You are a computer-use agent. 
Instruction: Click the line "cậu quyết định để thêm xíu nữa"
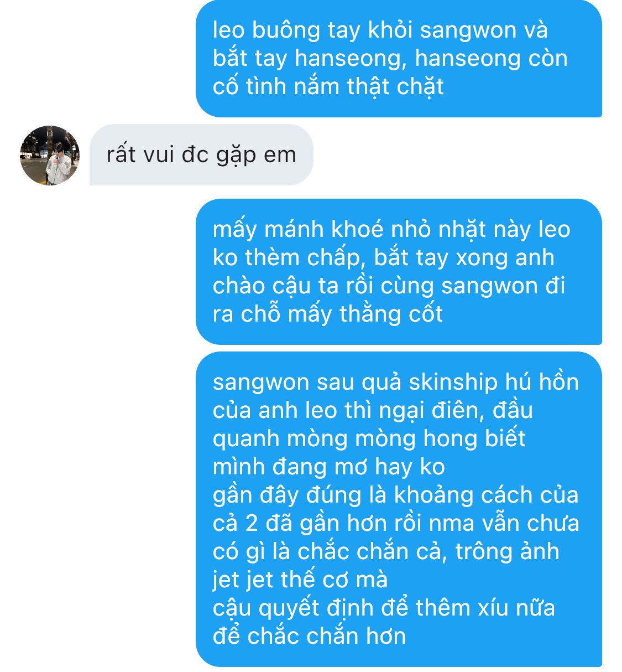[384, 608]
